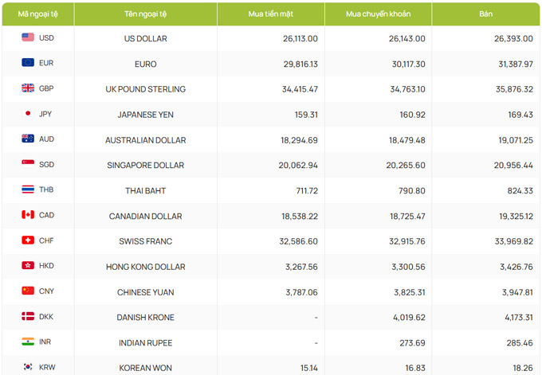Click the 'Mua tiền mặt' column header
542x375 pixels.
271,14
